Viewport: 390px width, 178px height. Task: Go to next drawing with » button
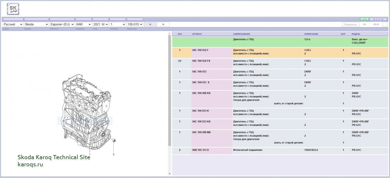click(x=163, y=24)
